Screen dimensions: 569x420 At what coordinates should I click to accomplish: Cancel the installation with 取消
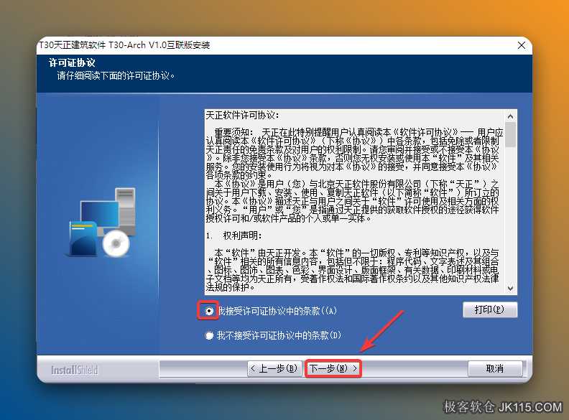[x=495, y=368]
